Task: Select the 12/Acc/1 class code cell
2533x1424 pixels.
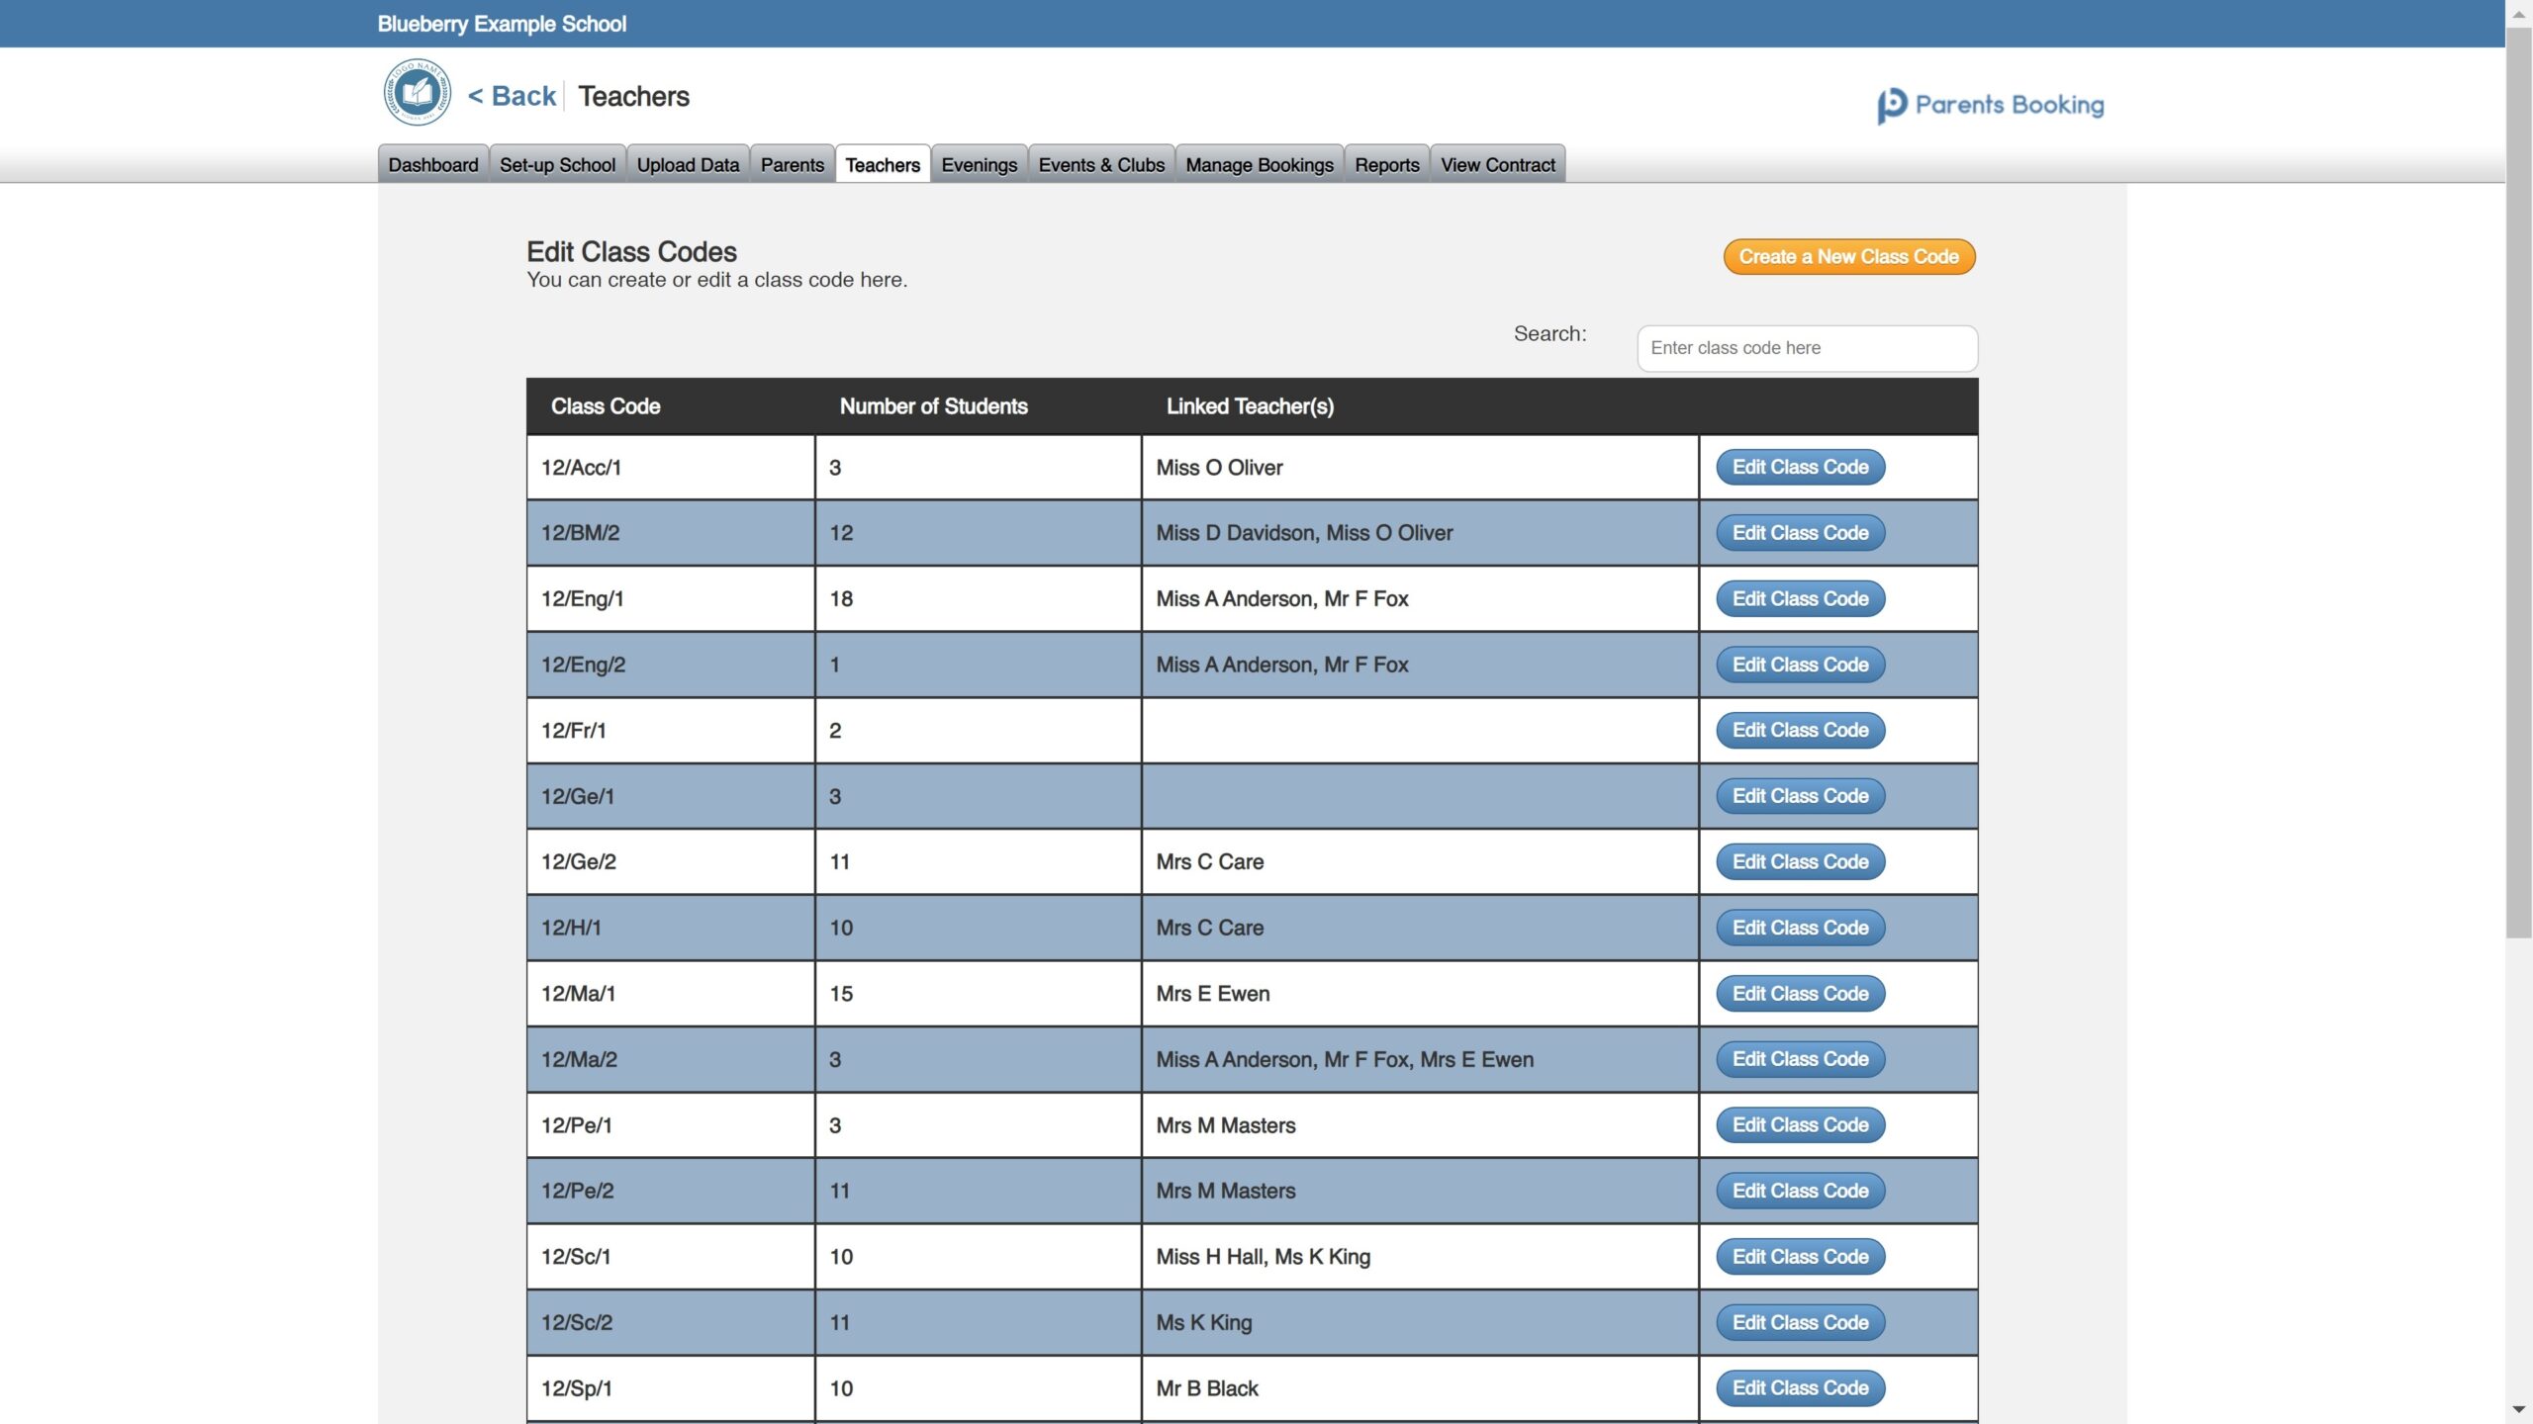Action: coord(671,468)
